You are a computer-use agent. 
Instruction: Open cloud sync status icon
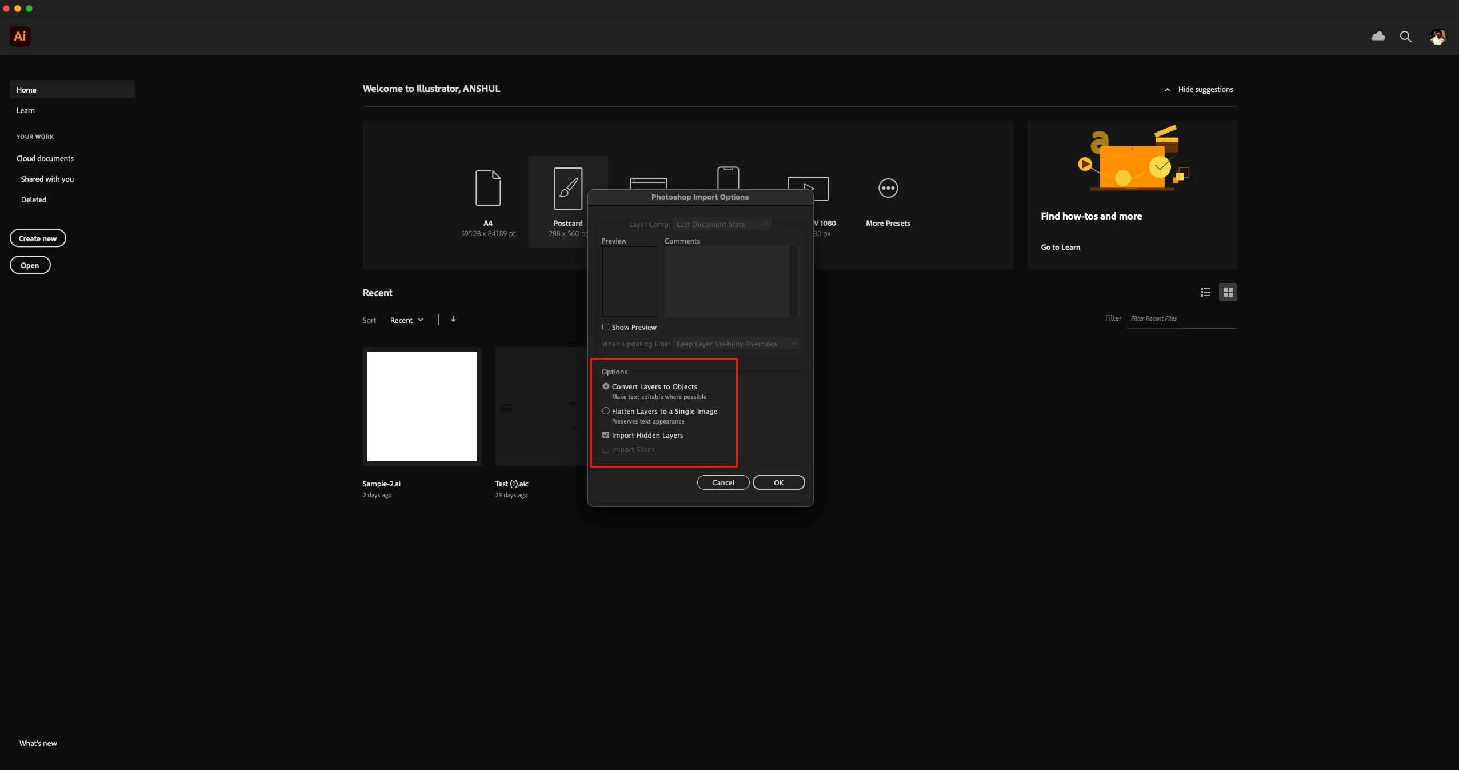pos(1378,37)
